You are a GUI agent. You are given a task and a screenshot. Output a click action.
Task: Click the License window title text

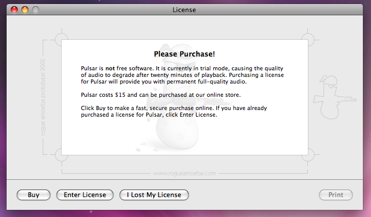point(184,10)
